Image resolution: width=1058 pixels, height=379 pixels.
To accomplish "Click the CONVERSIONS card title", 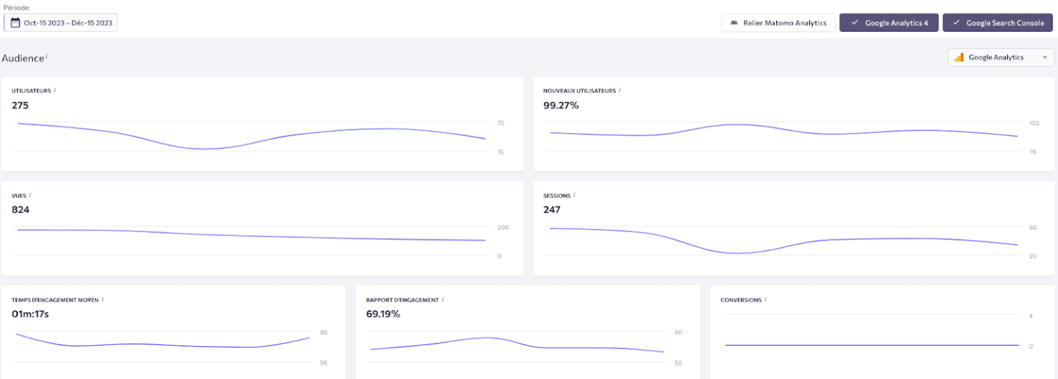I will (741, 300).
